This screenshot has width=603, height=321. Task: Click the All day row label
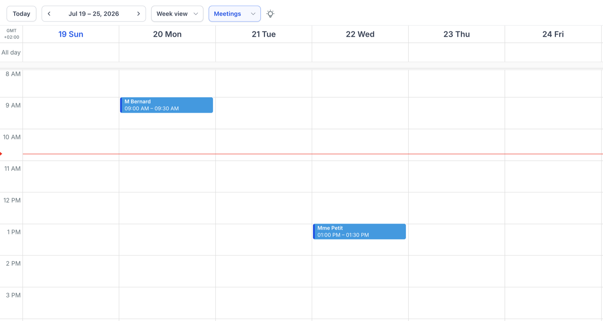11,52
